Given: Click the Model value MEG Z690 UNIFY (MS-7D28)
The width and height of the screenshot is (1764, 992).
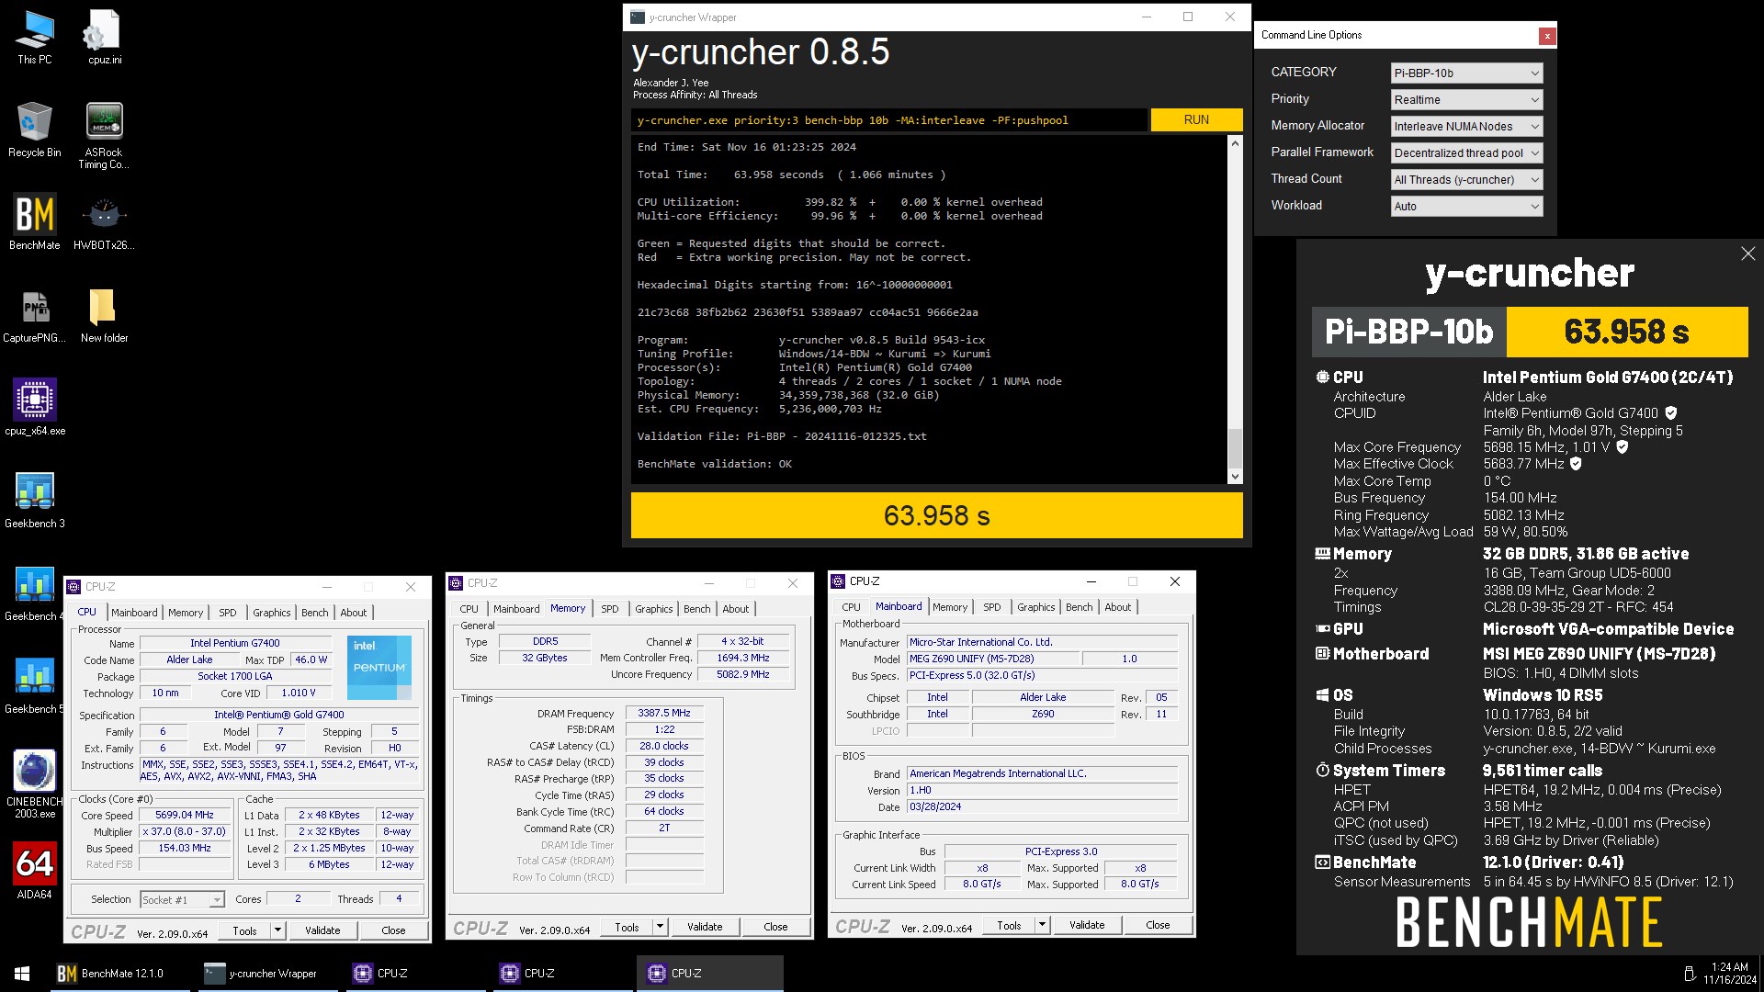Looking at the screenshot, I should click(x=991, y=659).
